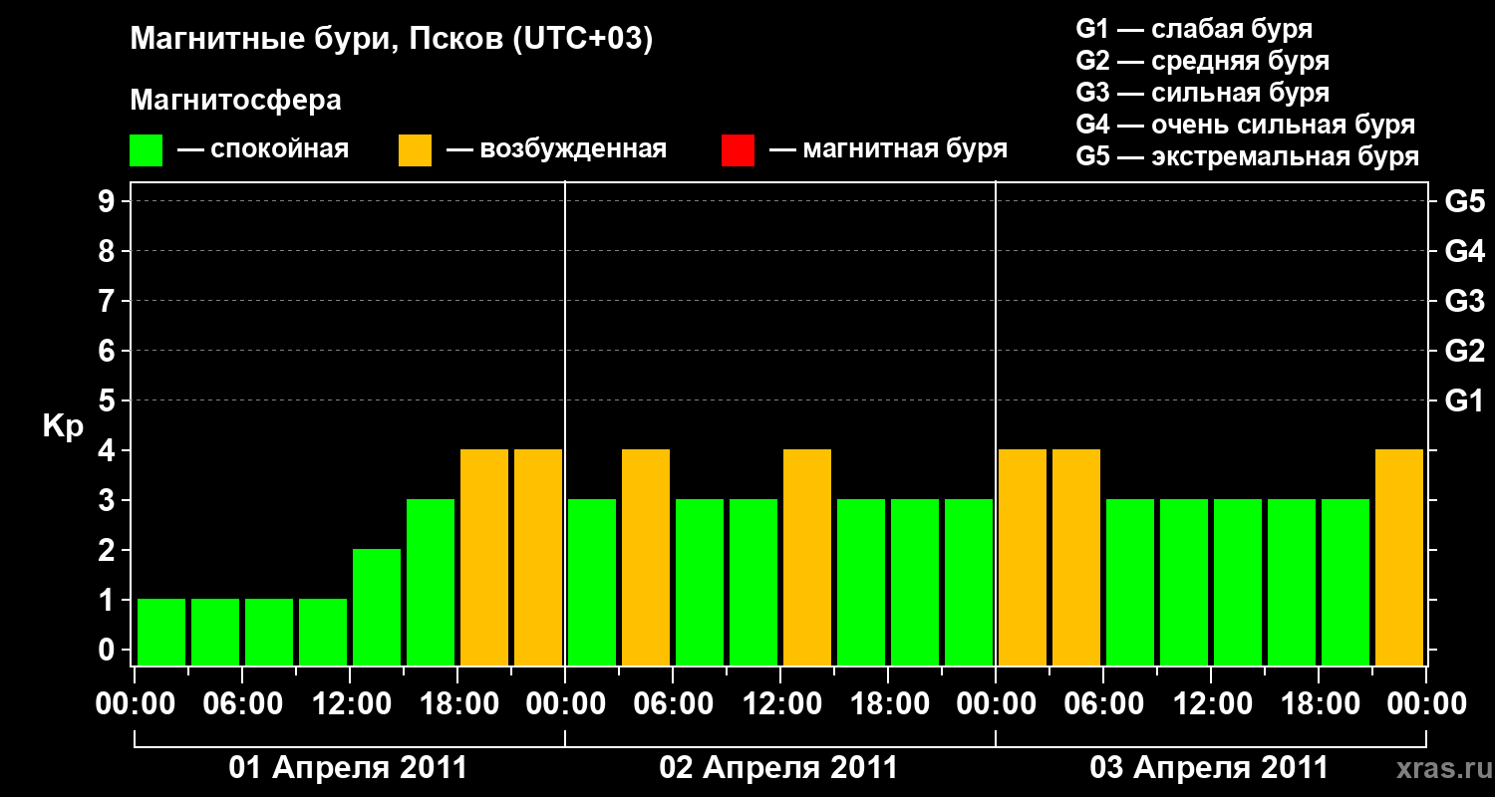Click the orange bar starting 00:00 on 03 Апреля
1495x797 pixels.
pos(1023,557)
